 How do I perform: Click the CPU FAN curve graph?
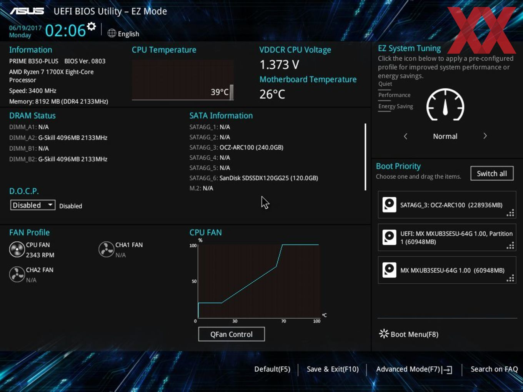coord(258,281)
